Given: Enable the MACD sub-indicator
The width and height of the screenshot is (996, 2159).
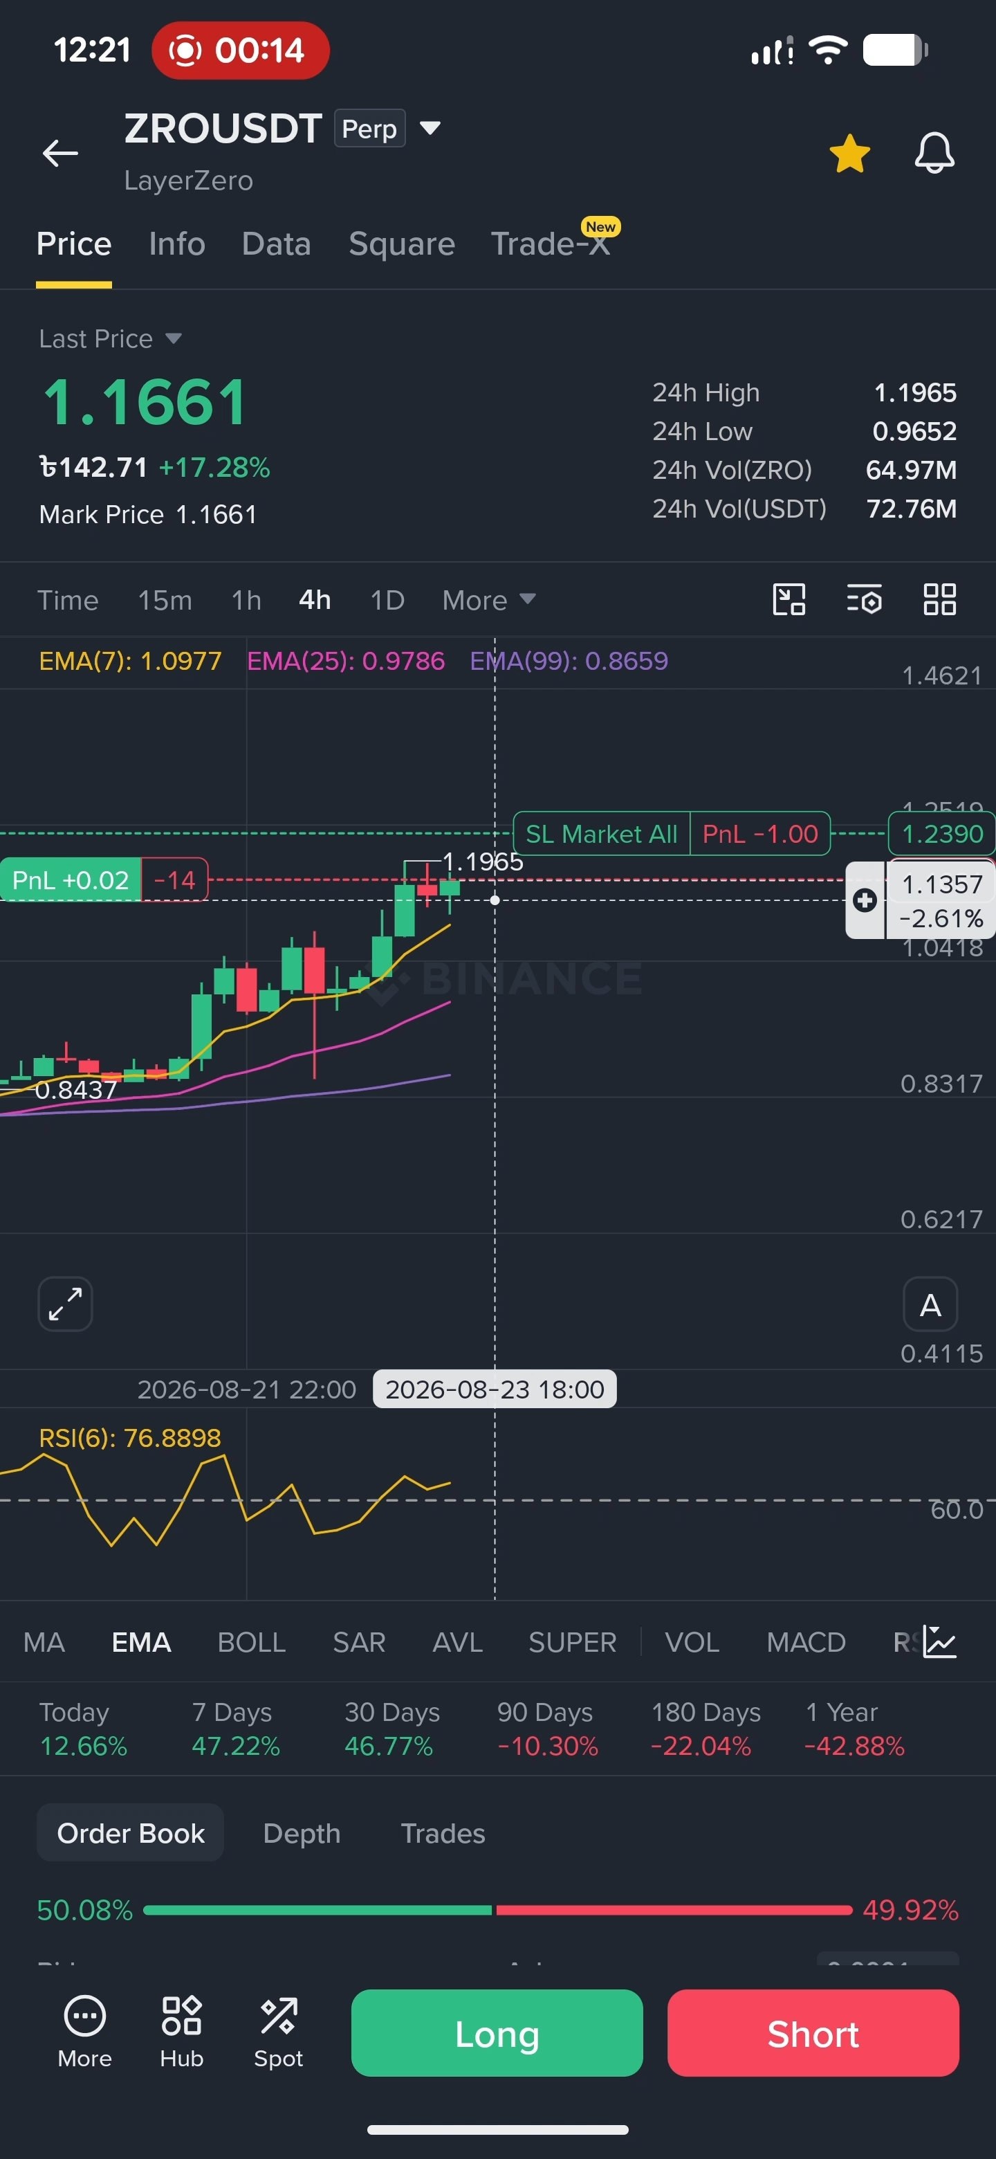Looking at the screenshot, I should pyautogui.click(x=806, y=1642).
